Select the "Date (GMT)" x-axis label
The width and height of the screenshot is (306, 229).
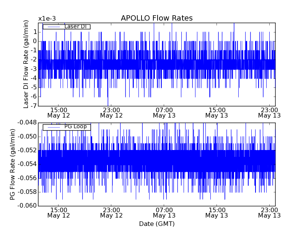click(x=156, y=224)
